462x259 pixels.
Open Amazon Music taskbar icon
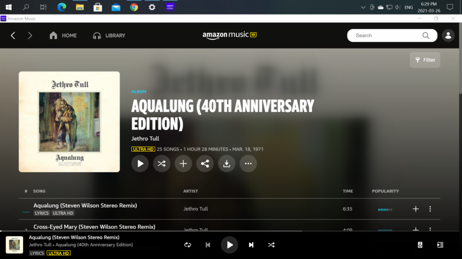(170, 7)
